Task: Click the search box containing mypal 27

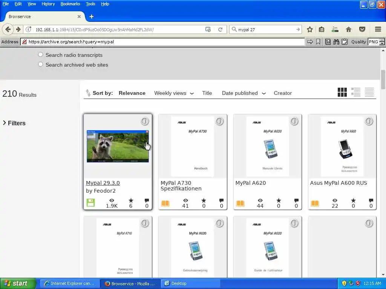Action: coord(266,29)
